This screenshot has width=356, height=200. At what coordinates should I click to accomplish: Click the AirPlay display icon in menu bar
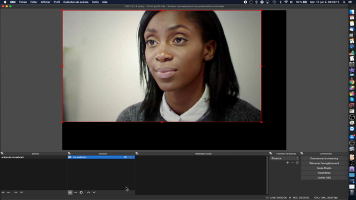(x=268, y=2)
